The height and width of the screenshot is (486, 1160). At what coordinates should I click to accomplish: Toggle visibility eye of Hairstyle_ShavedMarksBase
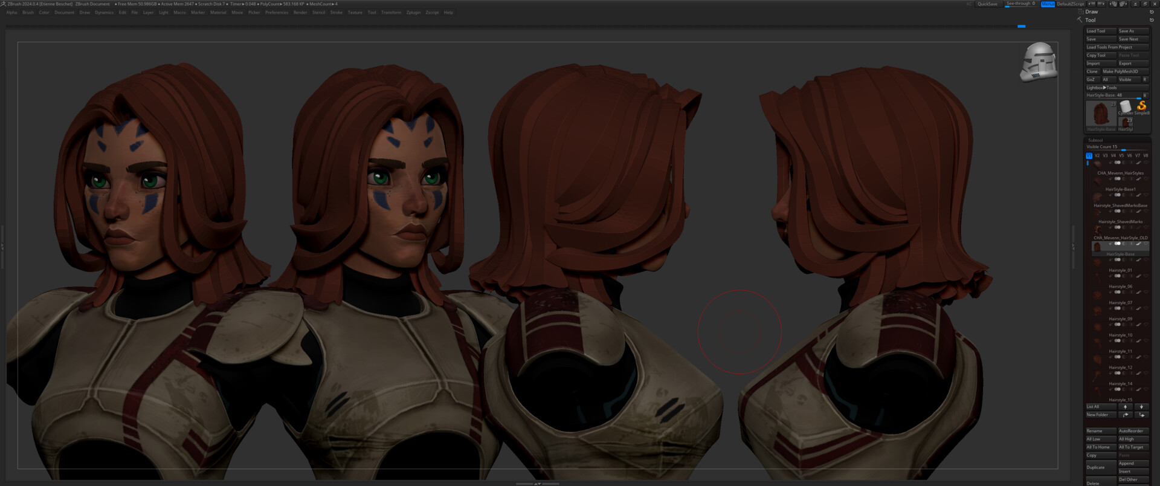[1145, 195]
